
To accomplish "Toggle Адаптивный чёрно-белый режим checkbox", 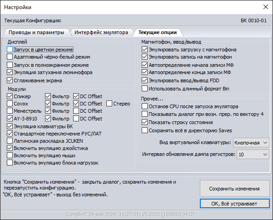I will (x=10, y=57).
